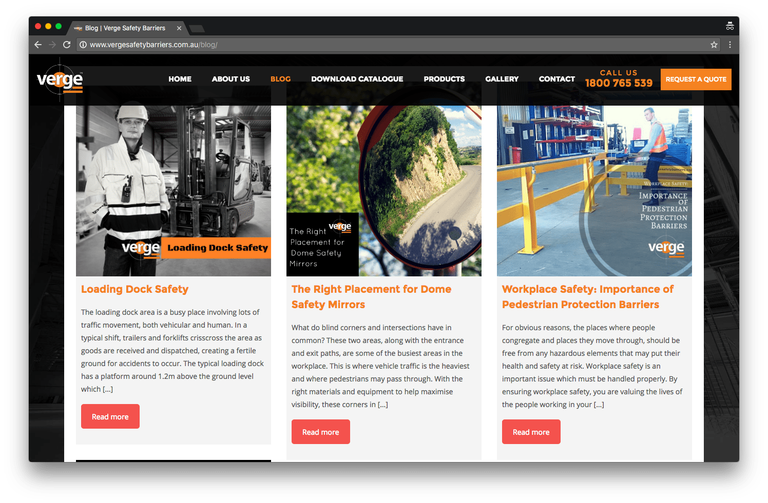Open the Loading Dock Safety thumbnail image
The width and height of the screenshot is (768, 503).
click(x=174, y=191)
